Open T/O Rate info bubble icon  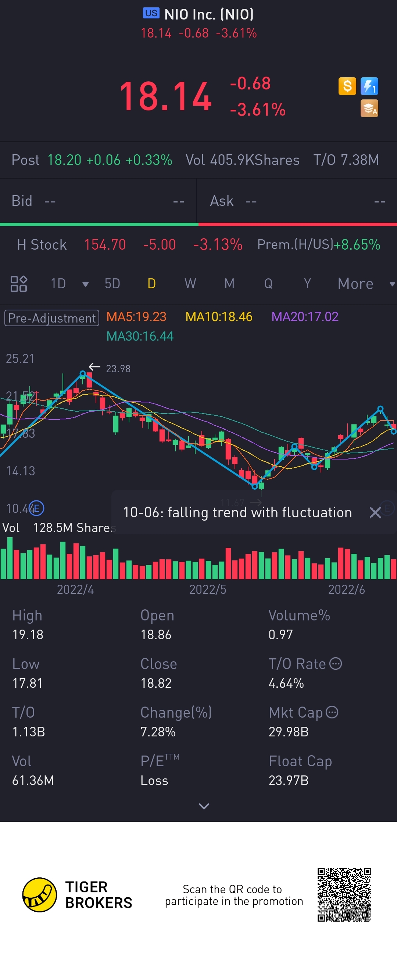pyautogui.click(x=336, y=664)
